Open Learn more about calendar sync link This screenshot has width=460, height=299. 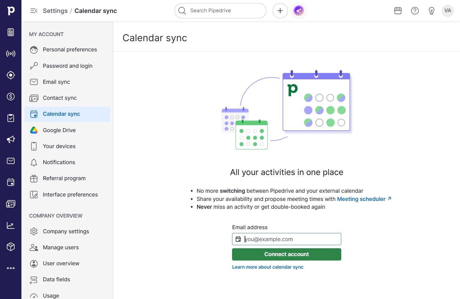click(268, 267)
